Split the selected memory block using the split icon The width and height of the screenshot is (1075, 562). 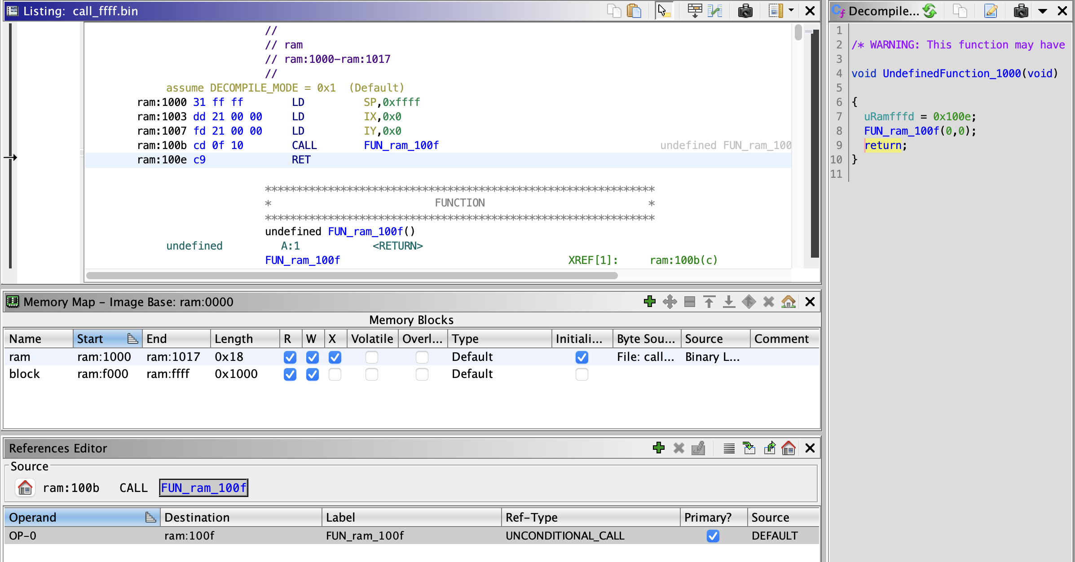689,302
